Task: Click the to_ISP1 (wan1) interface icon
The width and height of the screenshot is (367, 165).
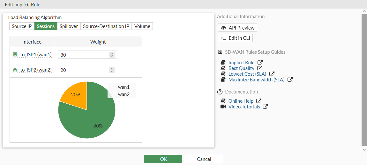Action: [x=15, y=55]
